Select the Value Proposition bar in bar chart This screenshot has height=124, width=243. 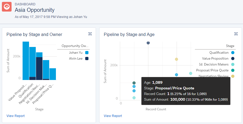(x=26, y=61)
